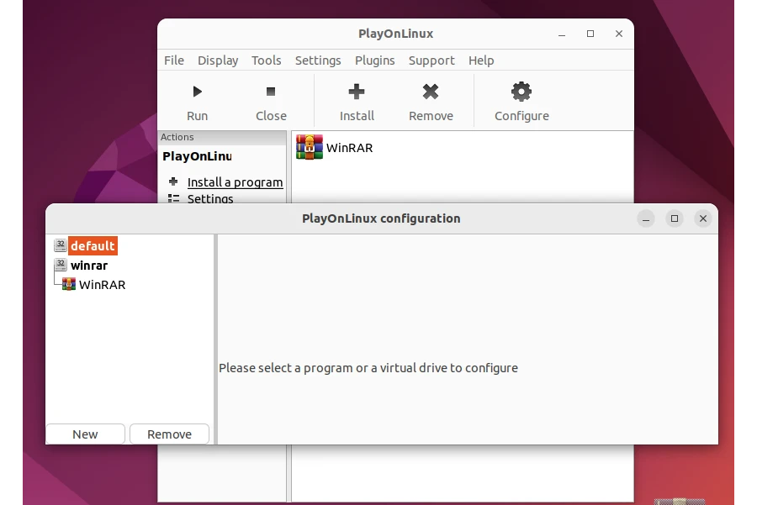The image size is (757, 505).
Task: Open the Tools menu
Action: 266,60
